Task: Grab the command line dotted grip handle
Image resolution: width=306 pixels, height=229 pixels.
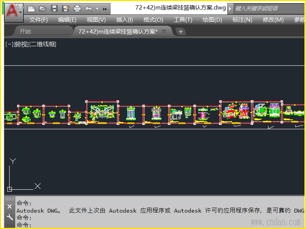Action: coord(10,199)
